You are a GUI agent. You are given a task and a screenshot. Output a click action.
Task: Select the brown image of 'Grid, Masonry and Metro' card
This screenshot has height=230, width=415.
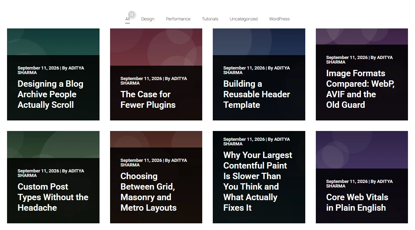point(156,139)
